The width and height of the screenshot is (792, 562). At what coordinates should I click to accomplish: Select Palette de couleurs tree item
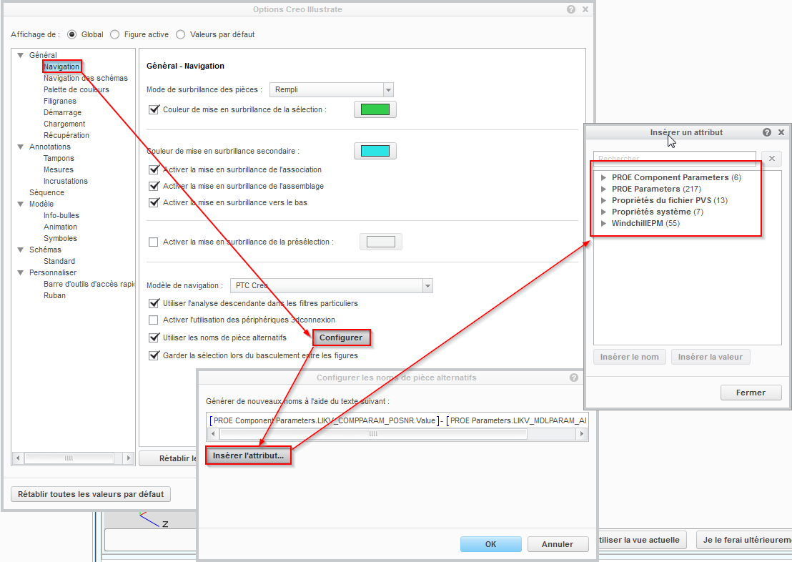pos(76,89)
